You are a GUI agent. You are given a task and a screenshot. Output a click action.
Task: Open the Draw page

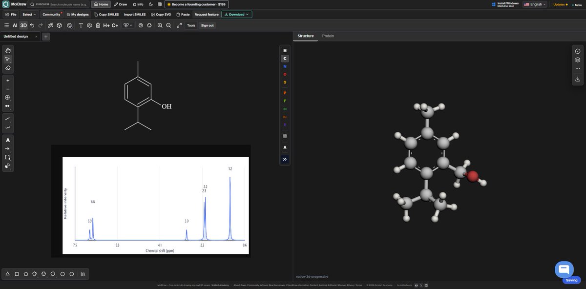tap(121, 4)
